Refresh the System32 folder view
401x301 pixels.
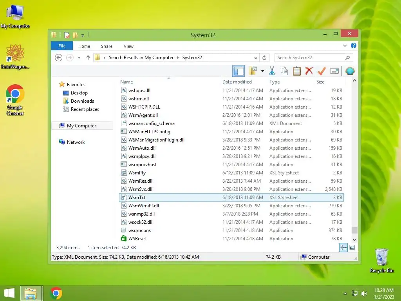264,58
